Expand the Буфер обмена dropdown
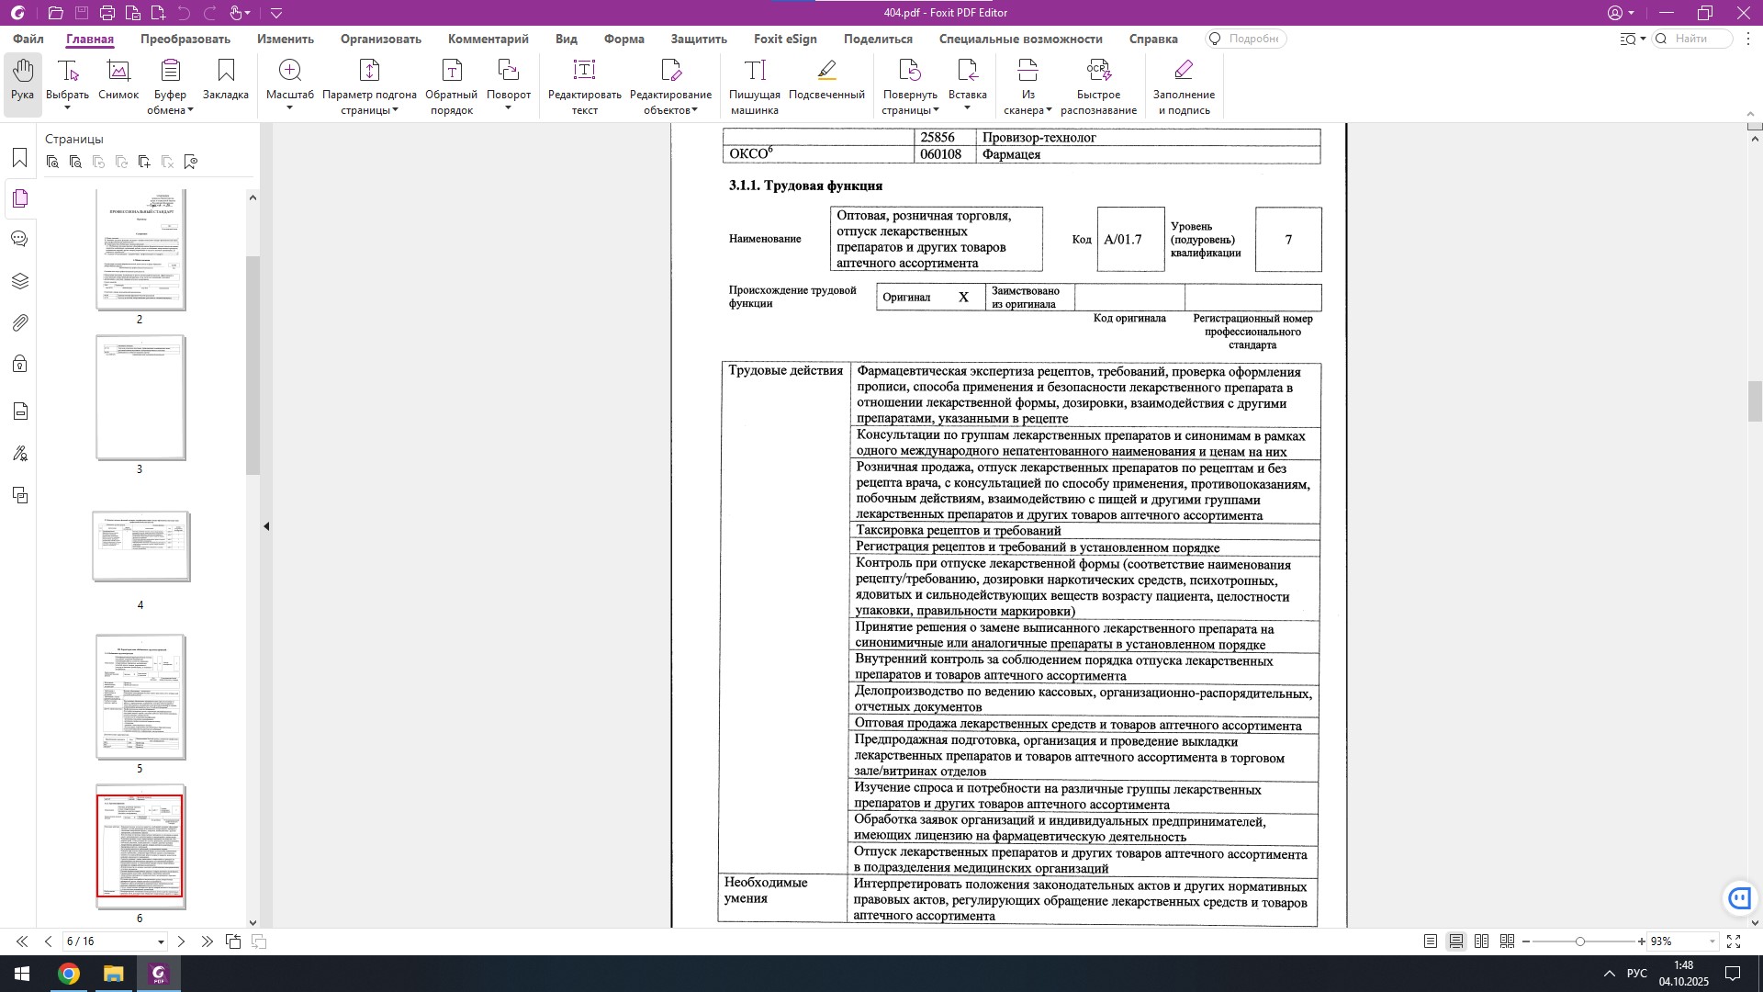The height and width of the screenshot is (992, 1763). pos(190,110)
